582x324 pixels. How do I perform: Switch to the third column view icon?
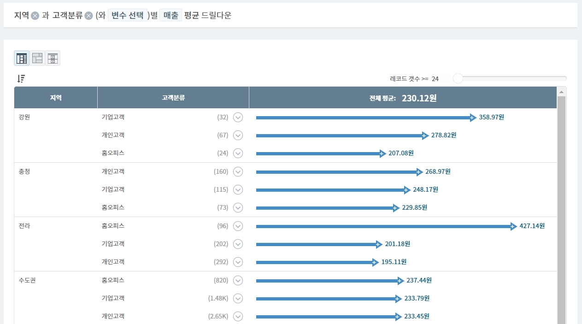point(53,58)
